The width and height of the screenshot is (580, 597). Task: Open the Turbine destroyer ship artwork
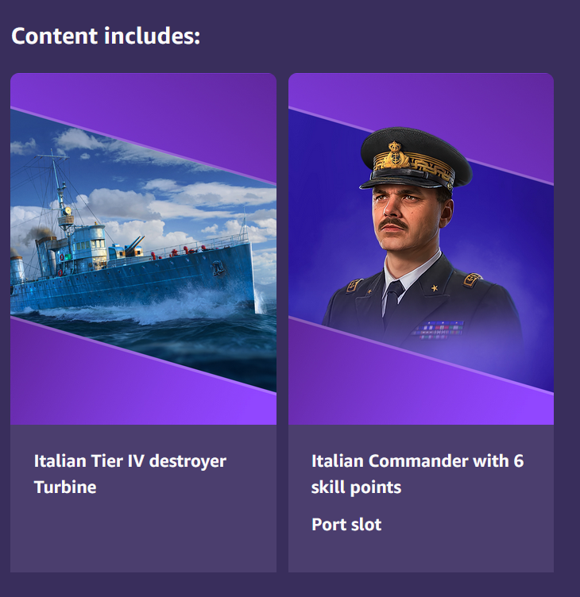(143, 249)
